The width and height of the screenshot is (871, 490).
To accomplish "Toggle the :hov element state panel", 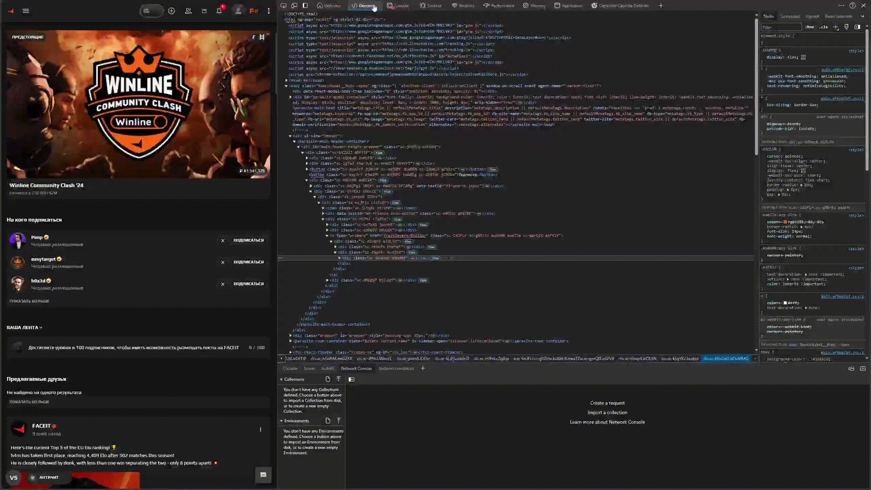I will point(809,27).
